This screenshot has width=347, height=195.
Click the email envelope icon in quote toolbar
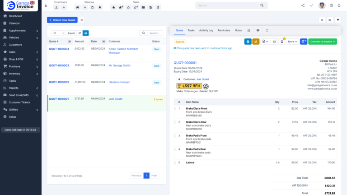(x=274, y=42)
